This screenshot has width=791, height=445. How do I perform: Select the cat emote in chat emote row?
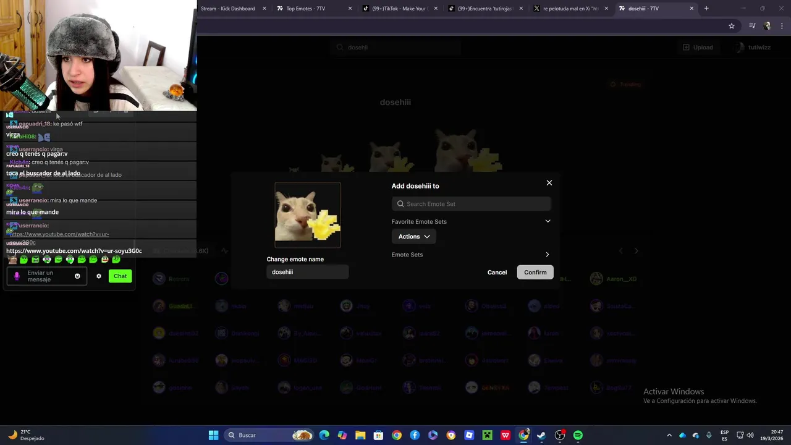point(12,260)
